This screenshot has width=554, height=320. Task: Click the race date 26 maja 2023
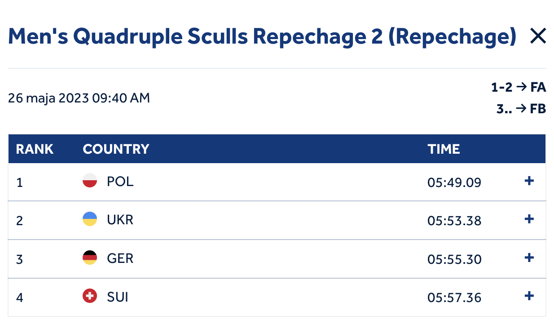(49, 98)
